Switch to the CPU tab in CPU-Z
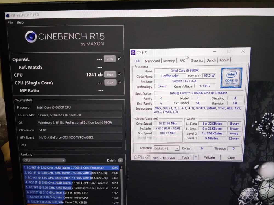This screenshot has height=205, width=274. point(137,61)
